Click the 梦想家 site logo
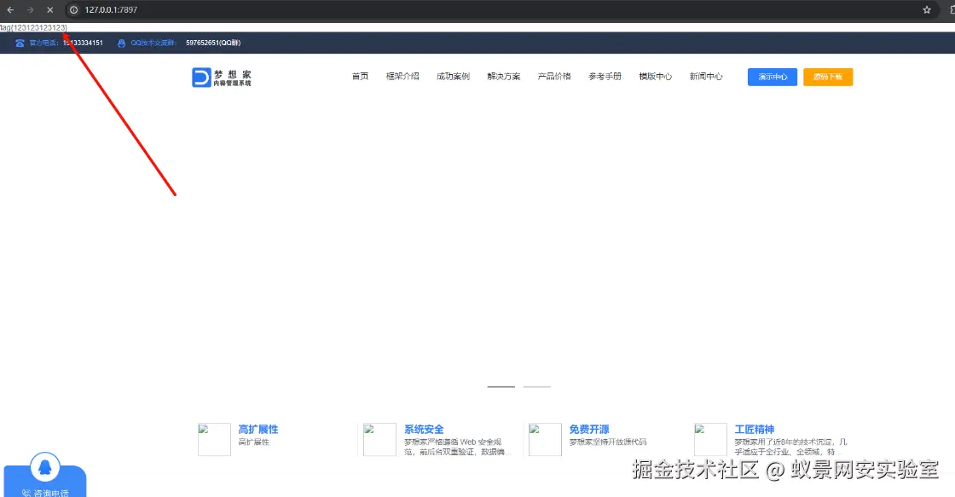This screenshot has height=497, width=955. pyautogui.click(x=222, y=78)
